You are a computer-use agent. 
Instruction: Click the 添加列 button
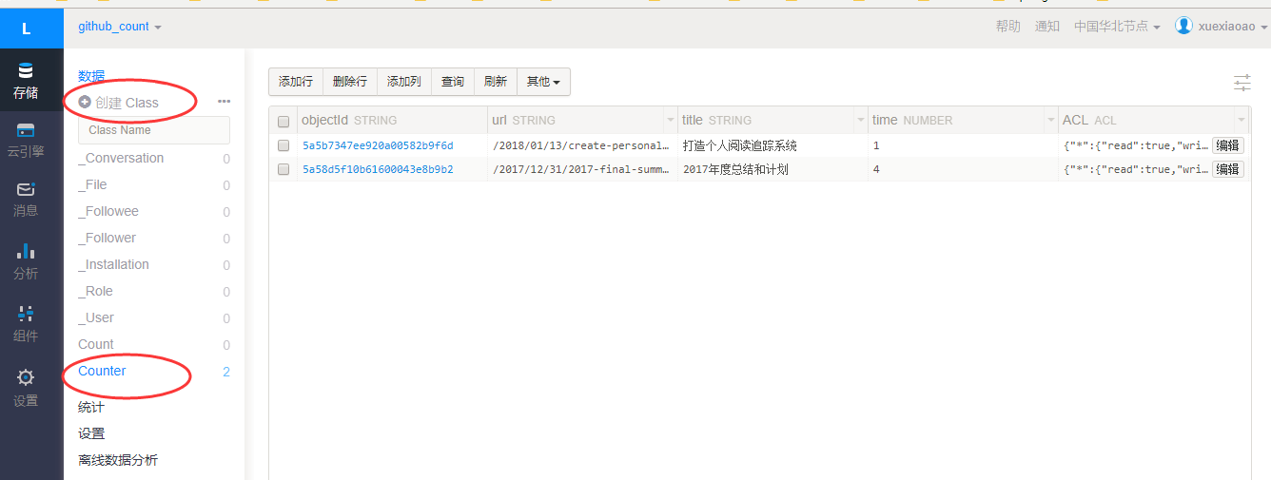tap(404, 82)
